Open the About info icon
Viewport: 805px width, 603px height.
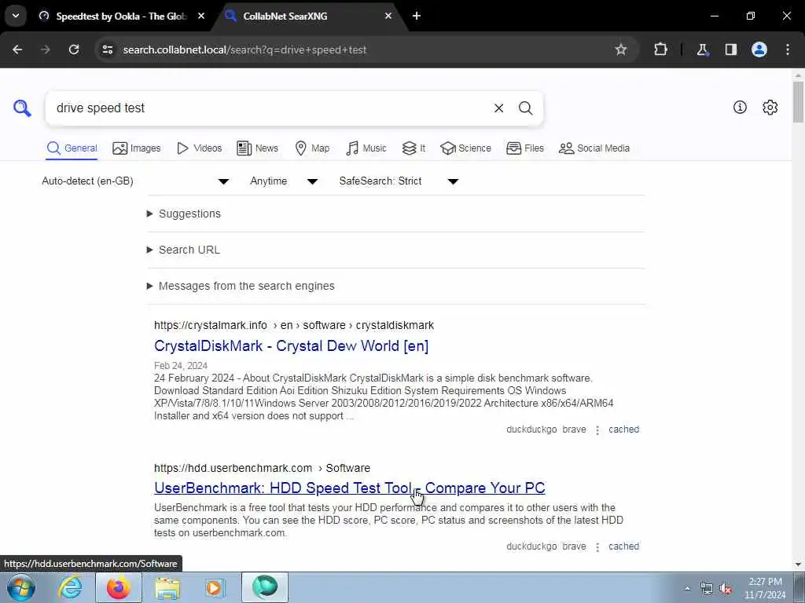coord(740,107)
